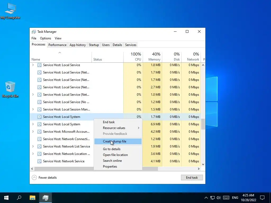Expand Service Host: Network List Service row
This screenshot has width=271, height=203.
33,146
